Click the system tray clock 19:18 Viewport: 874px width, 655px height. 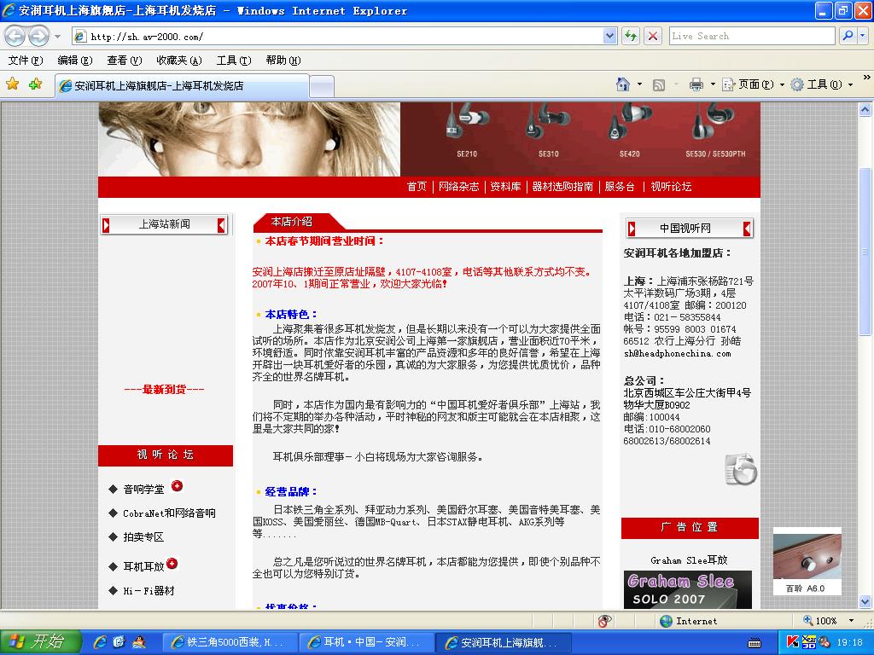849,642
